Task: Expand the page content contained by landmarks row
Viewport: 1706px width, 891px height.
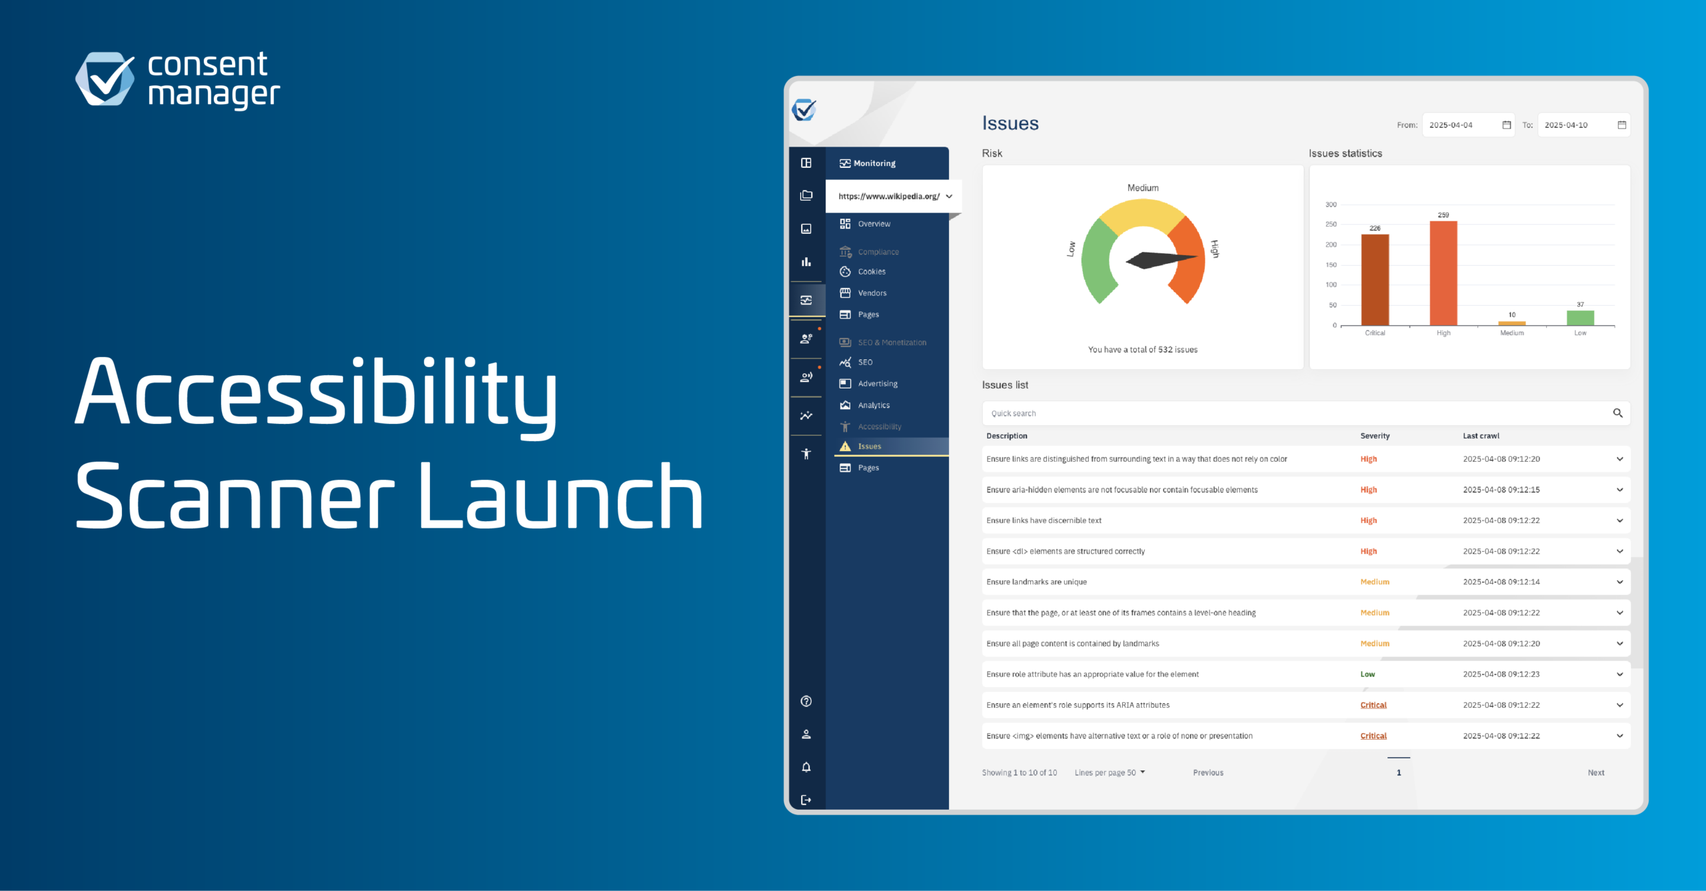Action: (x=1619, y=644)
